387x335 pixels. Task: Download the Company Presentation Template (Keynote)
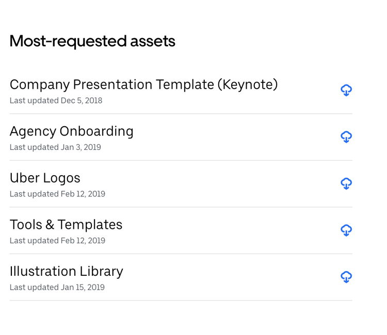[x=346, y=90]
